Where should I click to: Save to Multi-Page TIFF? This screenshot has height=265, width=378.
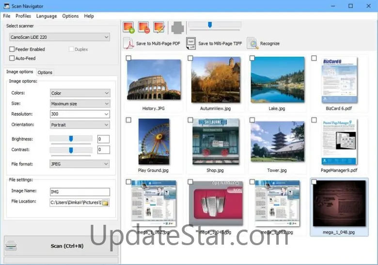[x=220, y=44]
